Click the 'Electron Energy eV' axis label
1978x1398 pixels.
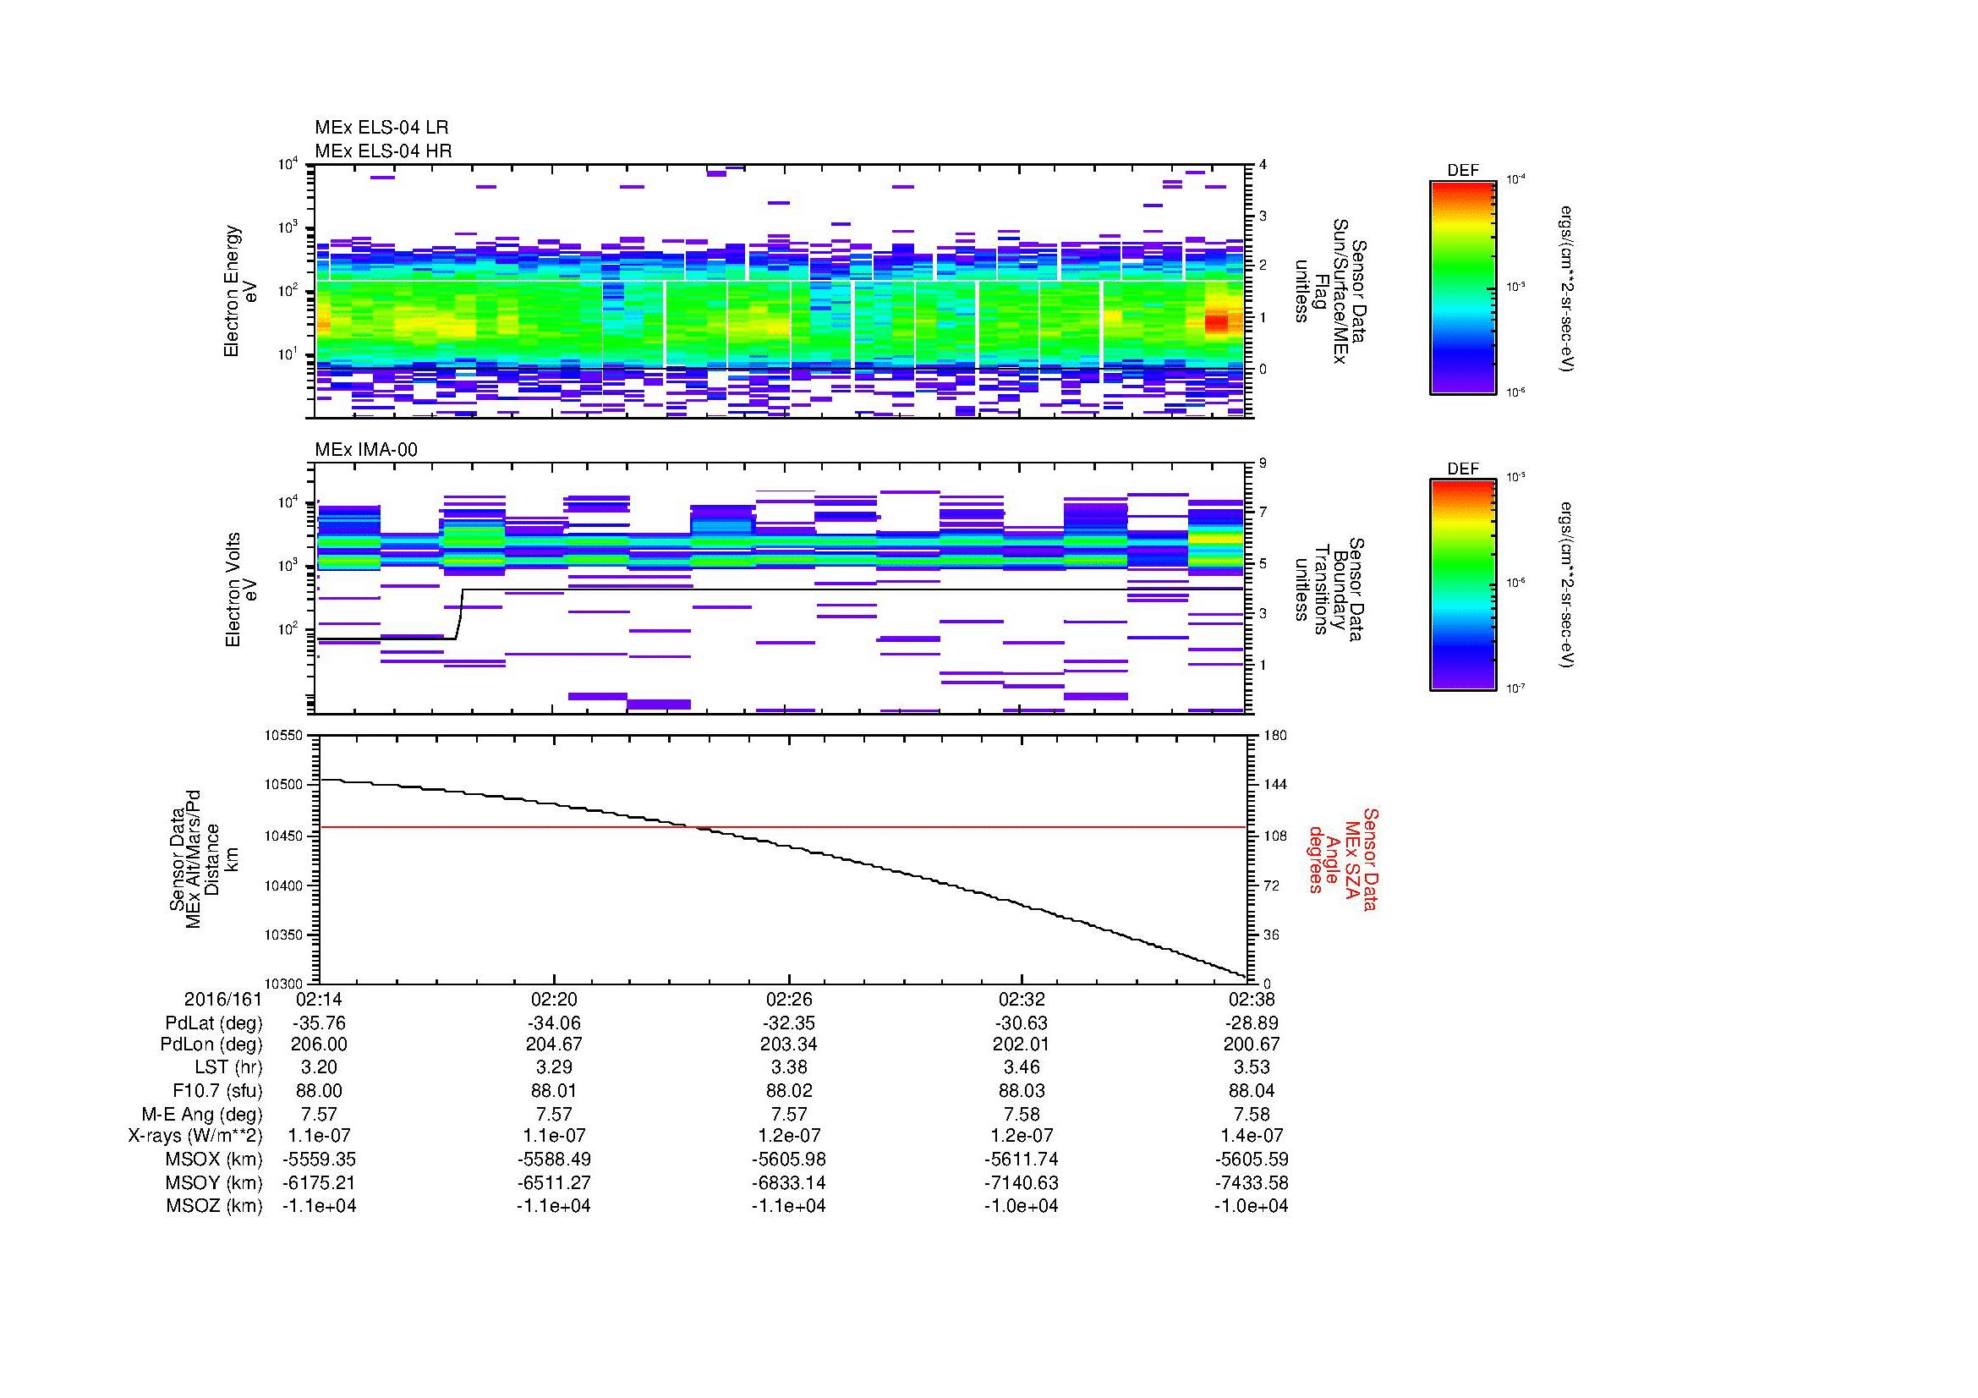241,291
